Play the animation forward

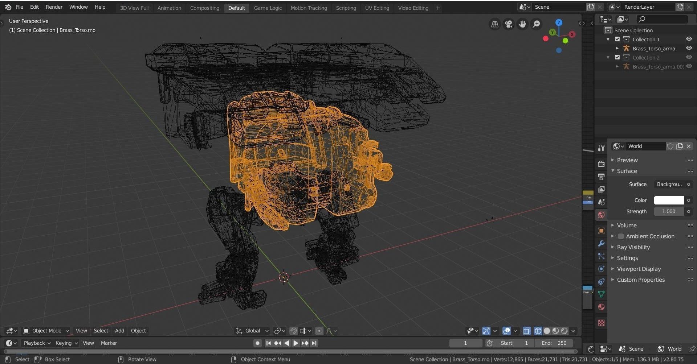pyautogui.click(x=296, y=343)
